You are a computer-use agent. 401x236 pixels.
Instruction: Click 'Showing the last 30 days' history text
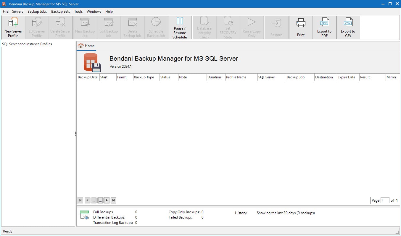(286, 213)
